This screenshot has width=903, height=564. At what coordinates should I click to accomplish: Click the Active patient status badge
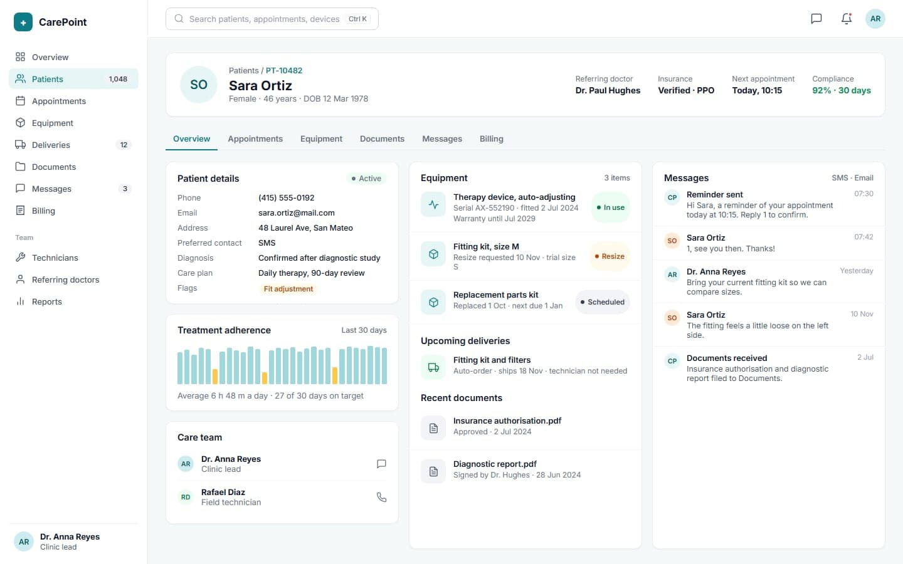[366, 179]
